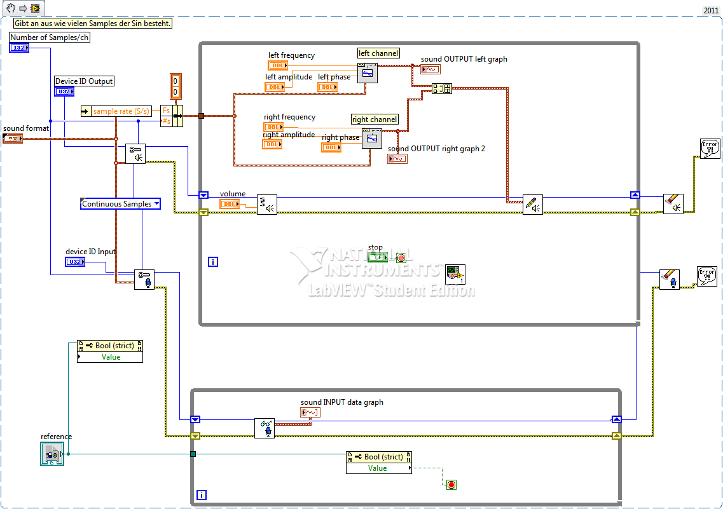Select sound OUTPUT right graph 2 indicator
The height and width of the screenshot is (509, 723).
pos(397,159)
